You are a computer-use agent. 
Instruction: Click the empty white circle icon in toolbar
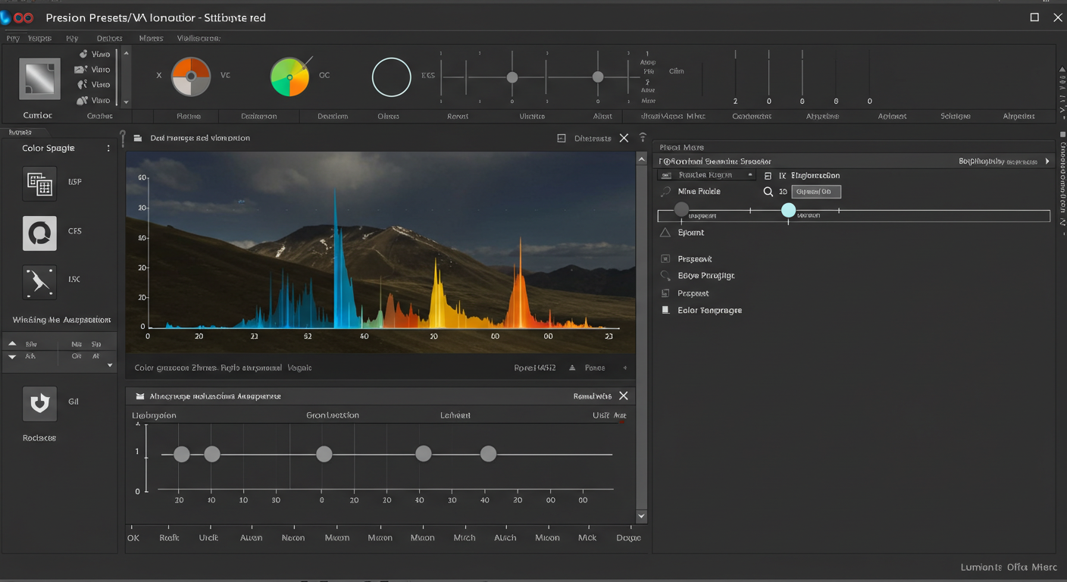pyautogui.click(x=391, y=77)
